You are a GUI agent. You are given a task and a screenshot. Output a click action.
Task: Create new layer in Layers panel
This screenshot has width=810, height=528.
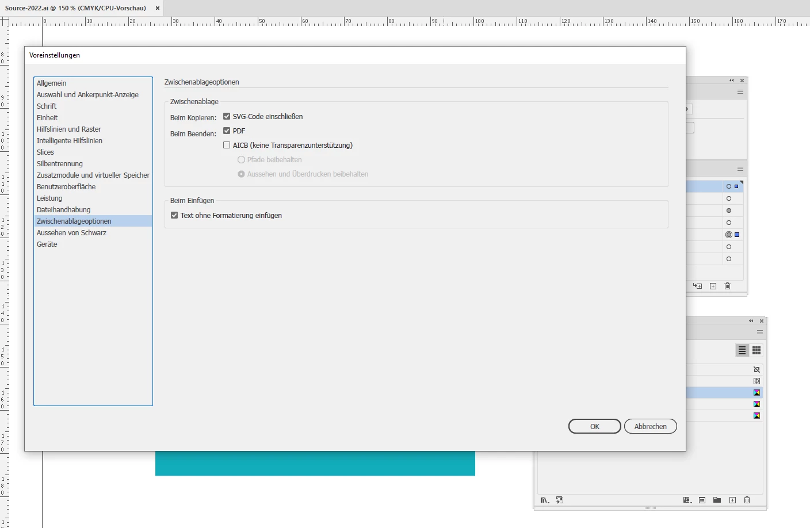coord(713,286)
